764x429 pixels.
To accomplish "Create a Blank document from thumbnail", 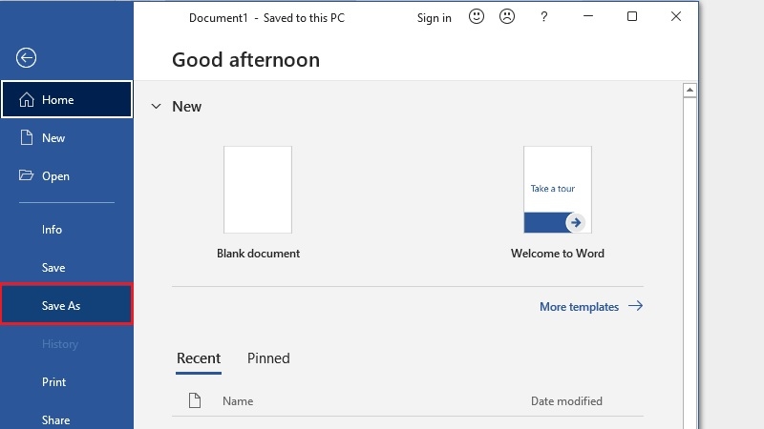I will tap(258, 190).
